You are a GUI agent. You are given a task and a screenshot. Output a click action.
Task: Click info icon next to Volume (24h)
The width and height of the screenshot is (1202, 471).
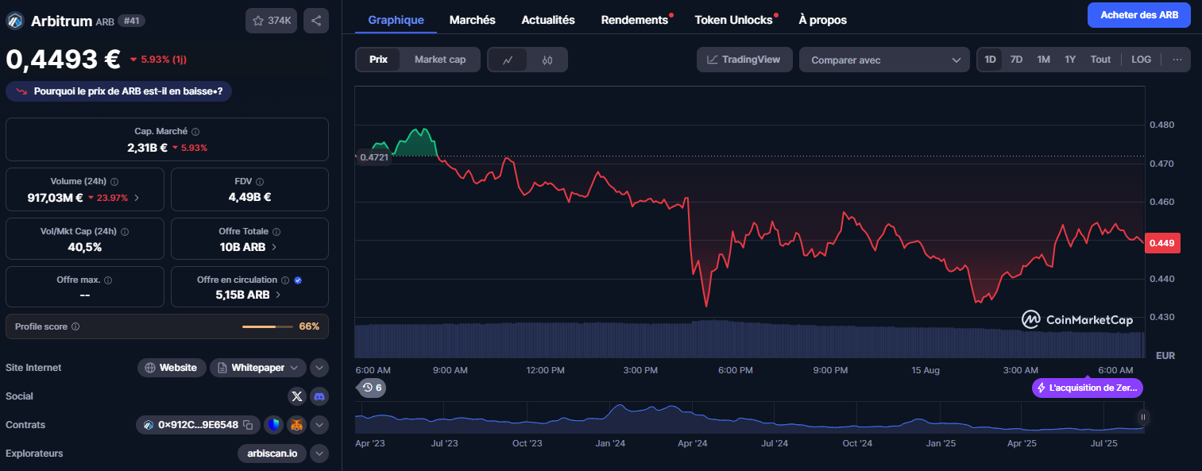tap(114, 182)
